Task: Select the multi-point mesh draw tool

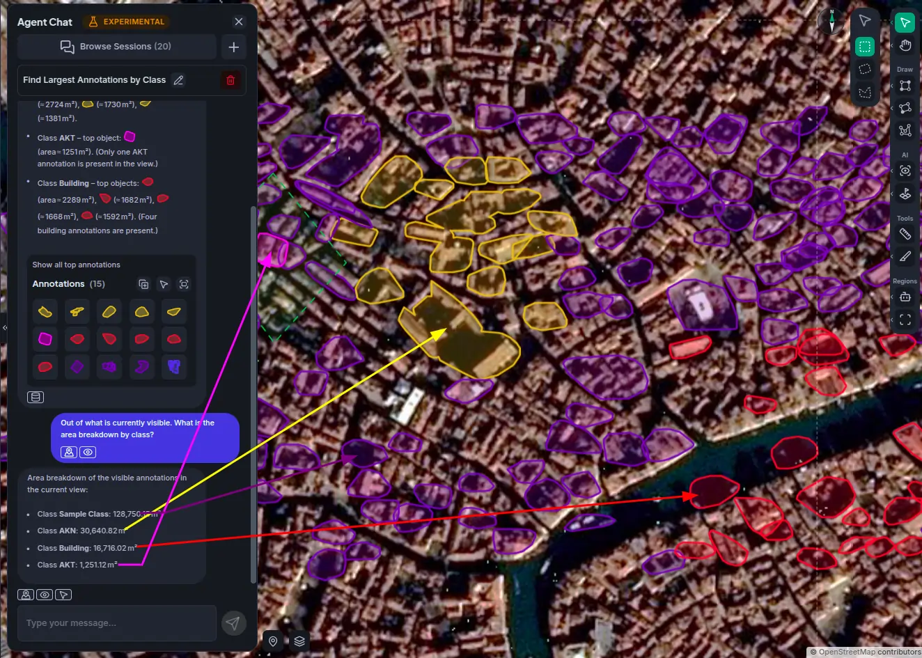Action: click(x=905, y=130)
